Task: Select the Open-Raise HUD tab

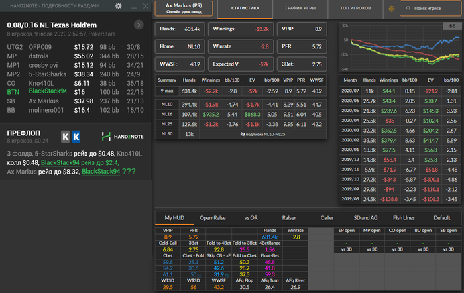Action: (x=213, y=217)
